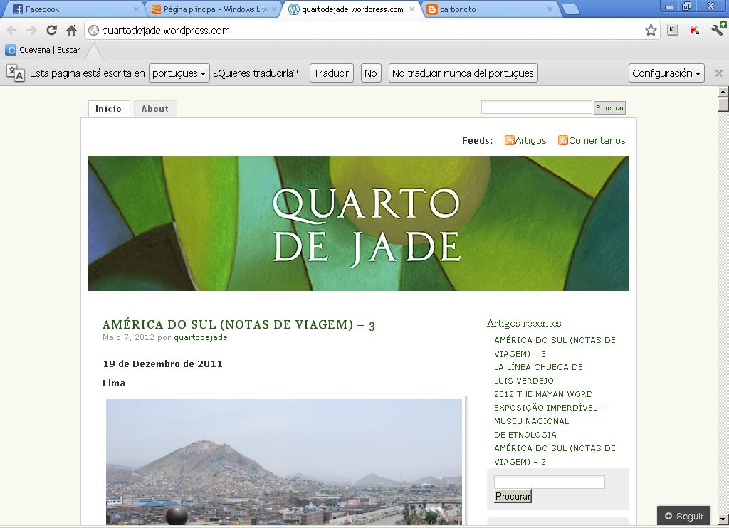Viewport: 729px width, 528px height.
Task: Click the vertical scrollbar thumb
Action: click(x=723, y=104)
